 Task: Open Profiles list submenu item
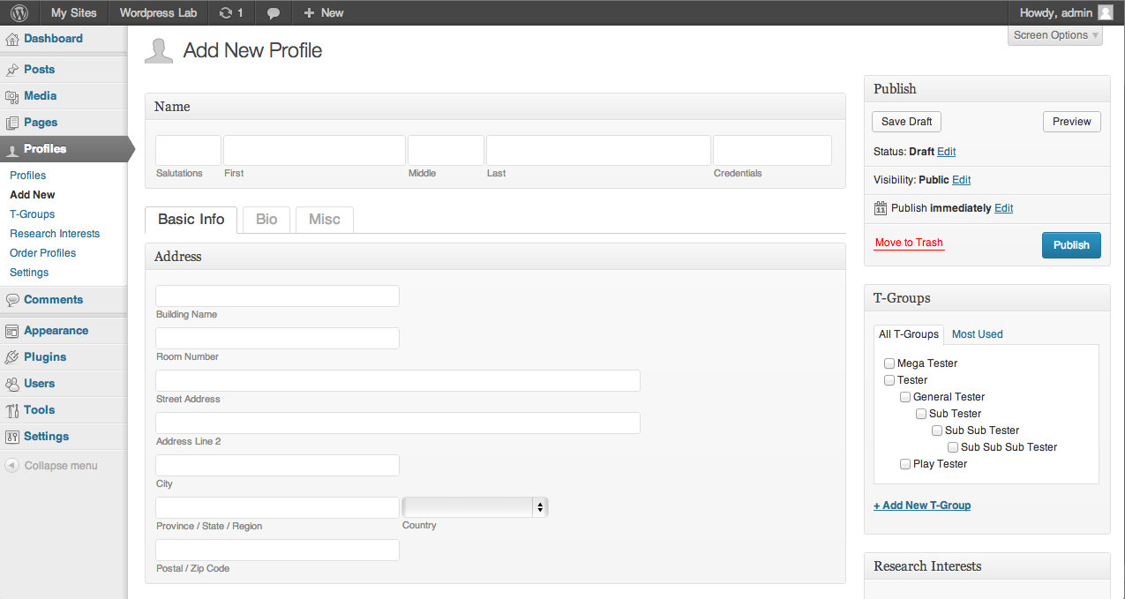pos(28,176)
